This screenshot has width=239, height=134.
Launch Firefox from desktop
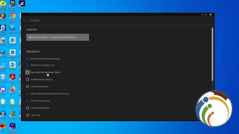(12, 90)
